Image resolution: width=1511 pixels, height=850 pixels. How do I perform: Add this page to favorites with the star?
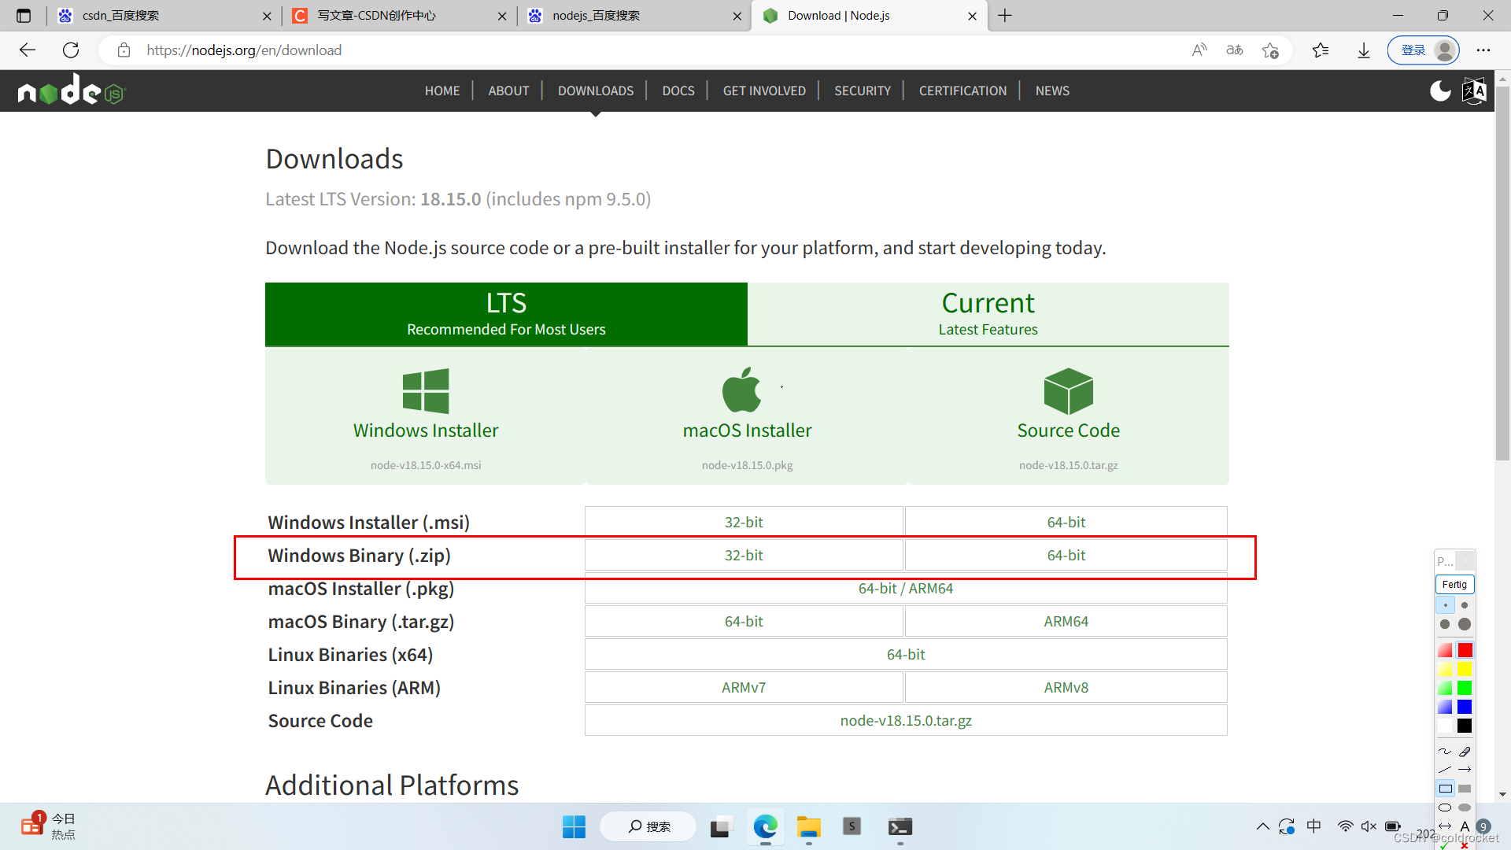pos(1269,50)
